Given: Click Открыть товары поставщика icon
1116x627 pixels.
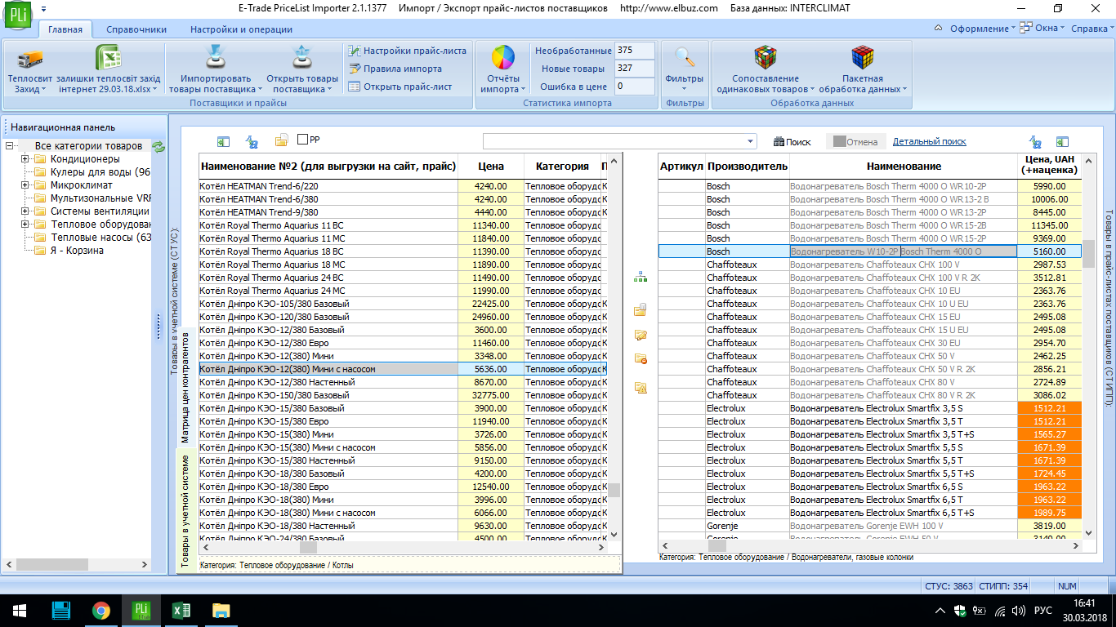Looking at the screenshot, I should click(302, 59).
